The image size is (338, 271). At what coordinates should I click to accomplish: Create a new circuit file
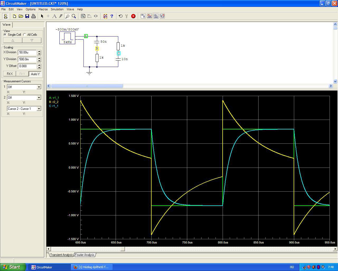click(15, 16)
